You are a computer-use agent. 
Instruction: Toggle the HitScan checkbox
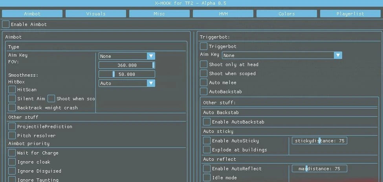coord(12,89)
